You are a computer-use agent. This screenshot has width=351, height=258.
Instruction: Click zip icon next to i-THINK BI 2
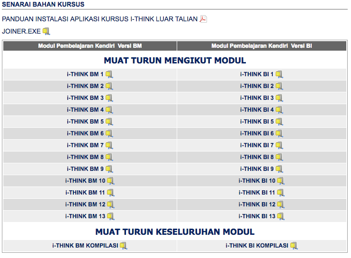279,86
